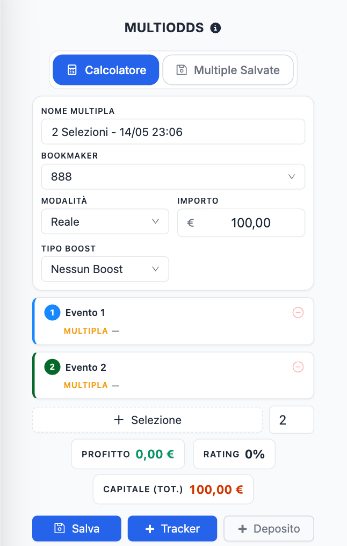The width and height of the screenshot is (347, 546).
Task: Focus the Importo amount field
Action: [241, 223]
